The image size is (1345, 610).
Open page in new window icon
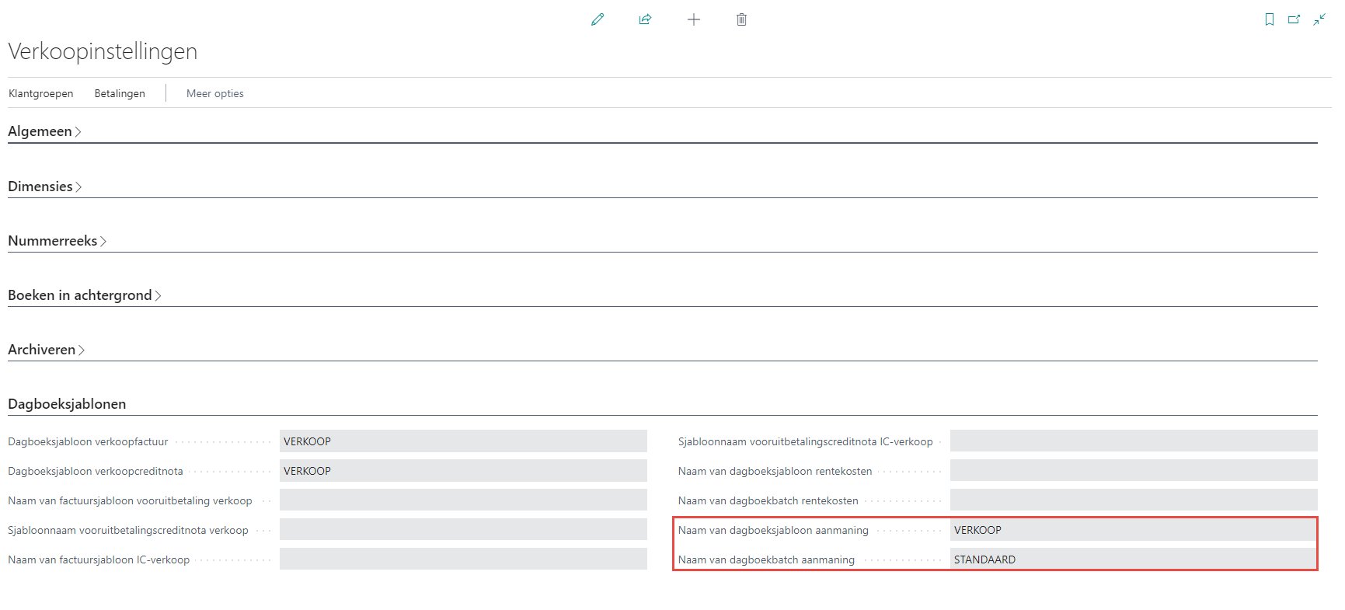point(1294,19)
